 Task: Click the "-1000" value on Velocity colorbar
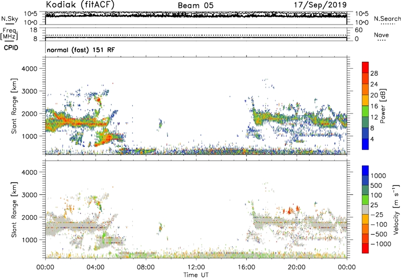coord(381,244)
